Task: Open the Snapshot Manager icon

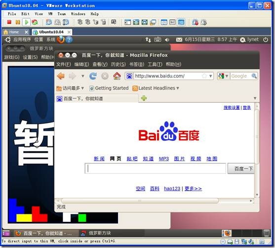Action: click(66, 22)
